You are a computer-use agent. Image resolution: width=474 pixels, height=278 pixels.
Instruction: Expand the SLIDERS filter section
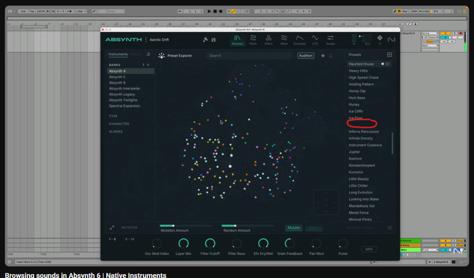116,132
